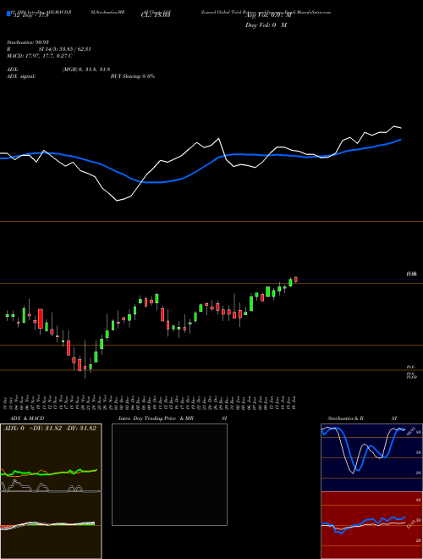Click the 'Day Vol: 0 M' label
This screenshot has height=559, width=423.
tap(266, 25)
